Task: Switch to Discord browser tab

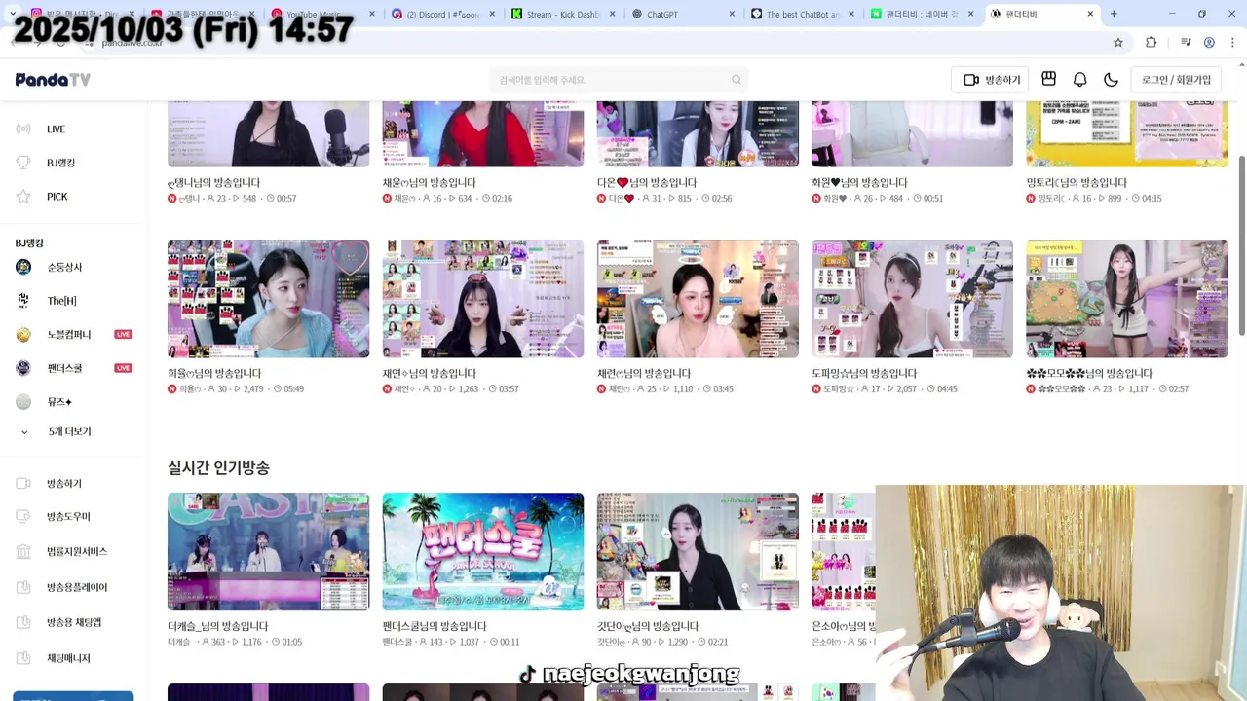Action: (443, 14)
